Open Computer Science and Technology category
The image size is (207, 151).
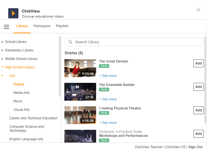tap(27, 128)
